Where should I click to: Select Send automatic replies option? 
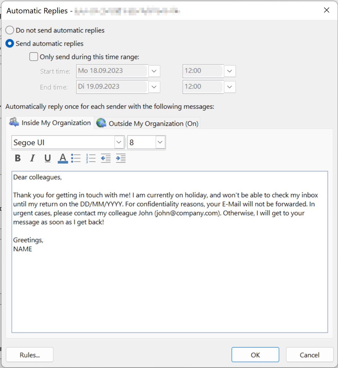coord(10,44)
